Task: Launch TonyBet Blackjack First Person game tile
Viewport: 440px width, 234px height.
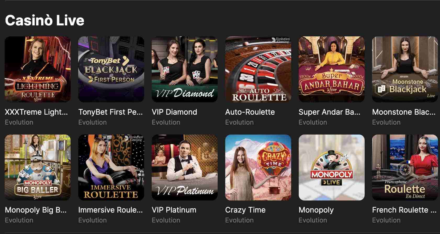Action: click(x=111, y=69)
